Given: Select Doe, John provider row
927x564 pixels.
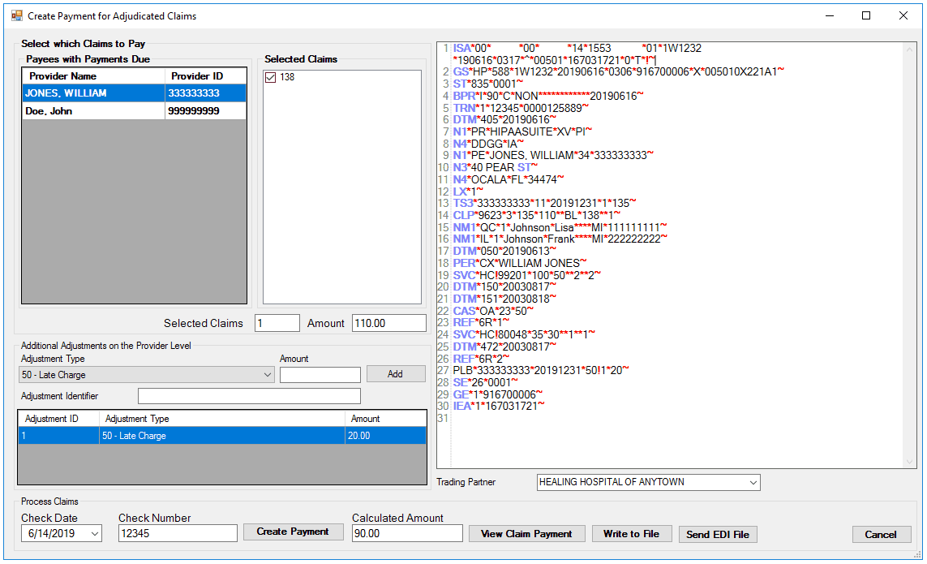Looking at the screenshot, I should pyautogui.click(x=134, y=110).
